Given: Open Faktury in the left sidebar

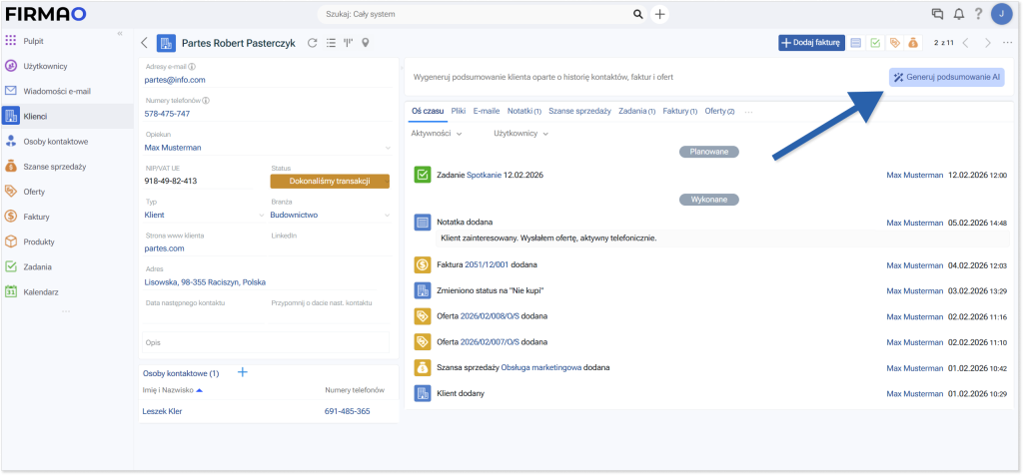Looking at the screenshot, I should pos(36,217).
